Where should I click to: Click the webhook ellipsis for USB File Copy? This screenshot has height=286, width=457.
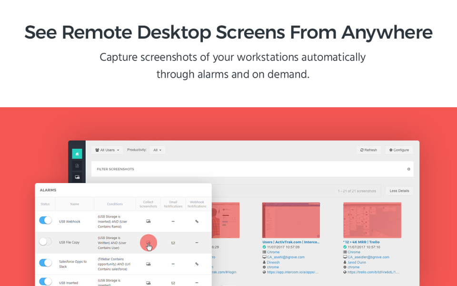pyautogui.click(x=197, y=243)
